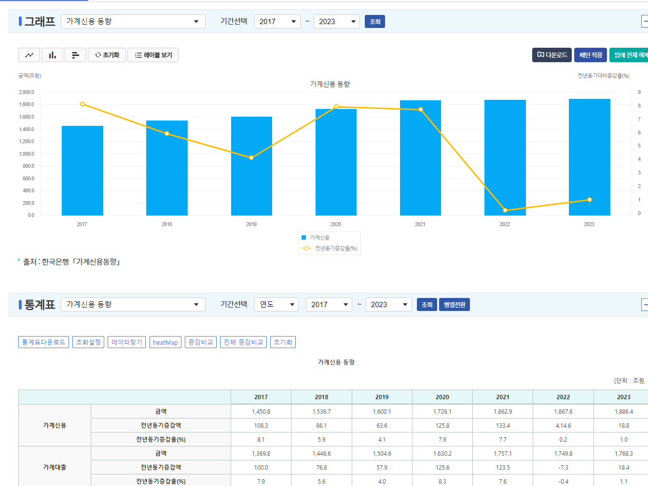
Task: Click the 가계대출 row group header
Action: [55, 467]
